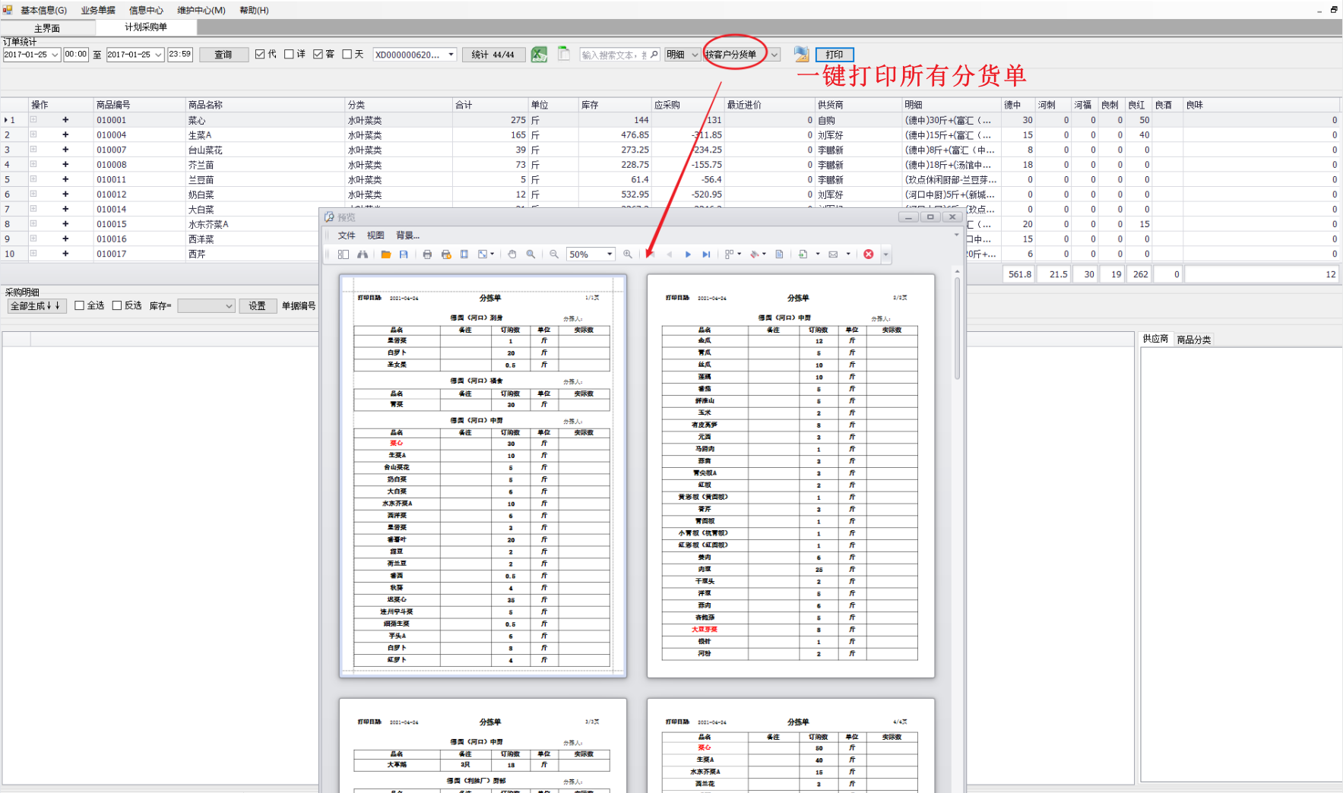The image size is (1343, 793).
Task: Check the 全选 checkbox
Action: click(79, 305)
